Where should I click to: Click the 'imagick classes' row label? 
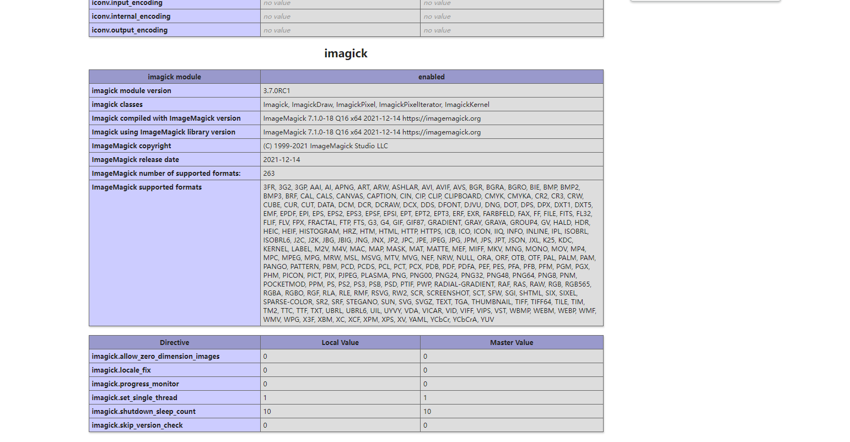point(117,105)
